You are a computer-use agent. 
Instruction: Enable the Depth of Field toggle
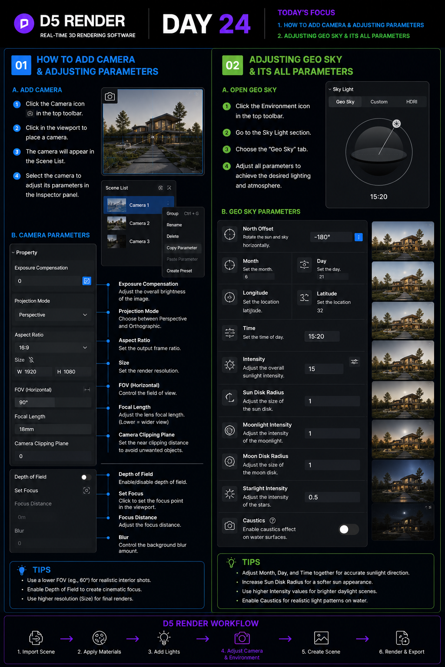coord(86,477)
